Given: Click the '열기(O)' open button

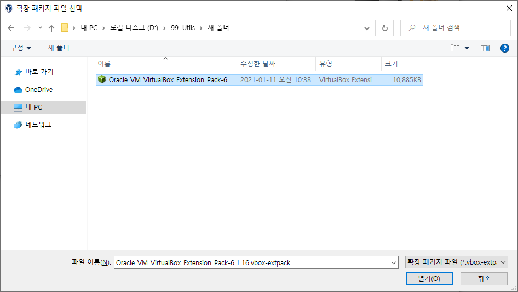Looking at the screenshot, I should tap(429, 278).
